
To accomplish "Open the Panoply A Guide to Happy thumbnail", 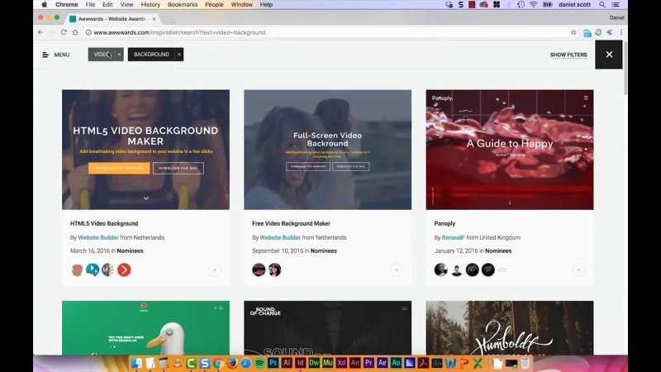I will (510, 150).
